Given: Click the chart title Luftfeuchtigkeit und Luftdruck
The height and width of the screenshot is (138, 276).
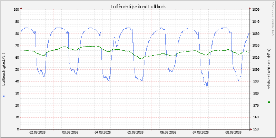Looking at the screenshot, I should click(138, 7).
